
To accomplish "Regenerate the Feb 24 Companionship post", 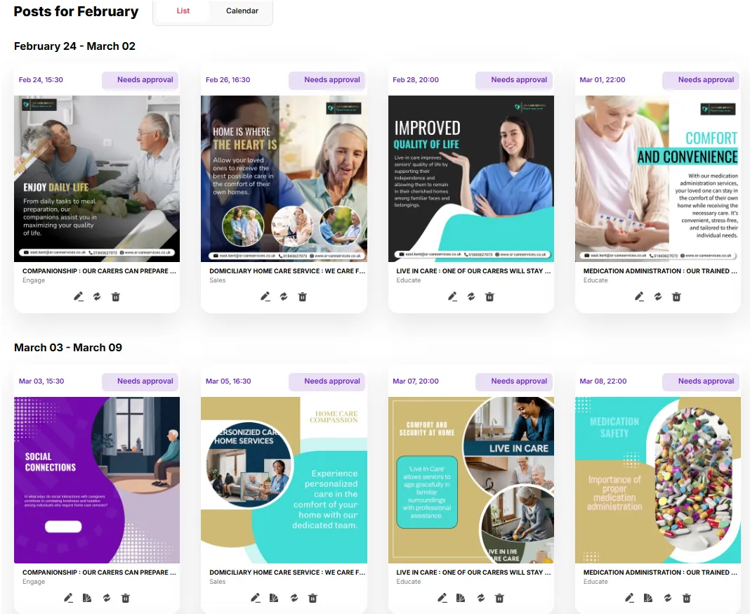I will point(97,296).
